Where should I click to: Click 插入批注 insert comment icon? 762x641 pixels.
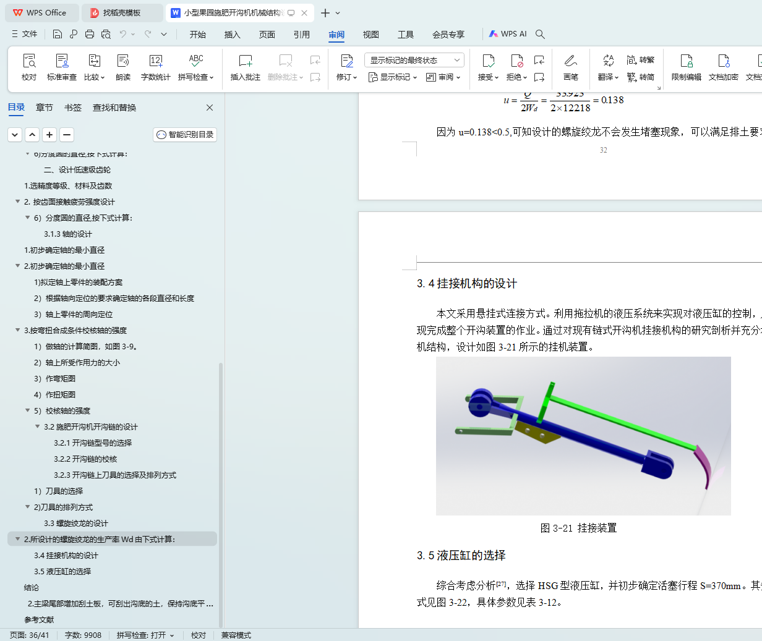[246, 61]
